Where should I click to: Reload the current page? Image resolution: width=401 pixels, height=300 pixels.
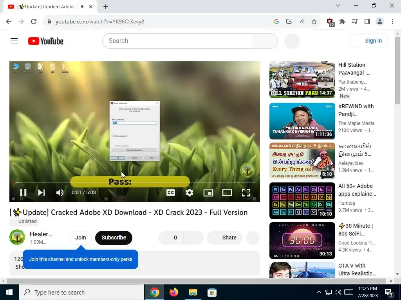tap(34, 21)
